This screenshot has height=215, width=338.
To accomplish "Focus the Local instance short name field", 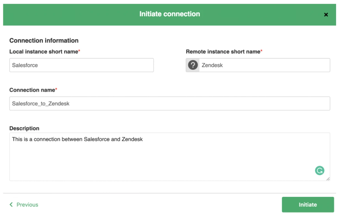I will click(81, 65).
